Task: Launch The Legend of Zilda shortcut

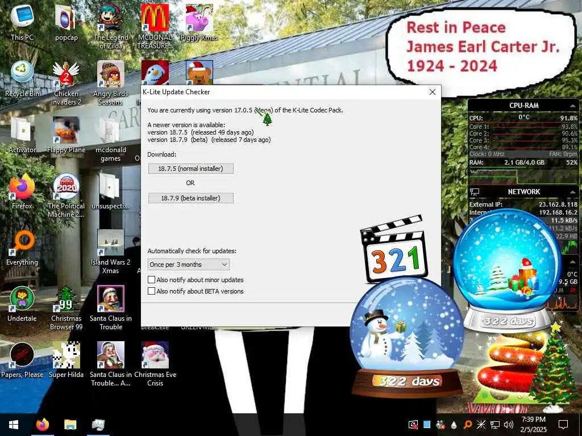Action: point(111,26)
